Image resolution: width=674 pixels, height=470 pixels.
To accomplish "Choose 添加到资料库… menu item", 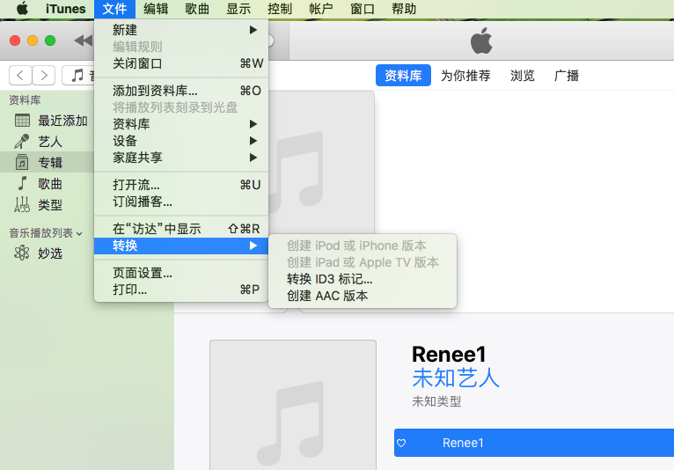I will pos(181,91).
